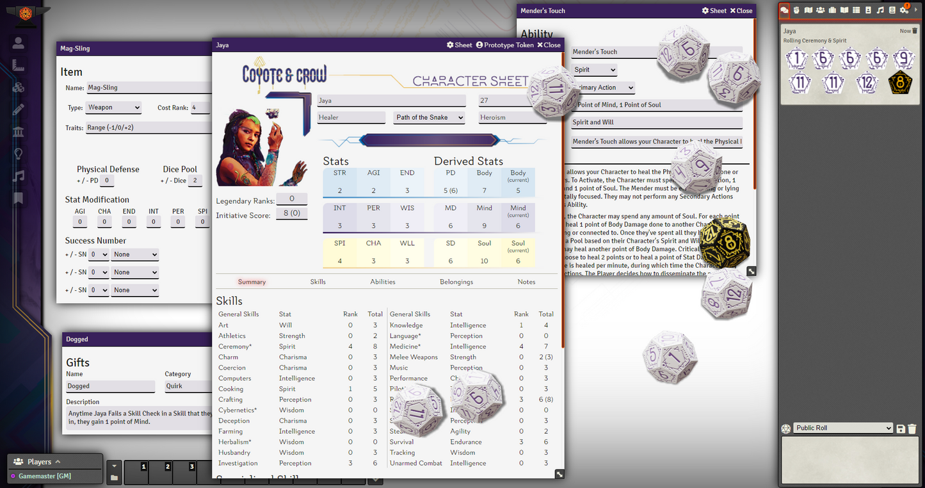Image resolution: width=925 pixels, height=488 pixels.
Task: Edit the Healer archetype field
Action: pyautogui.click(x=351, y=117)
